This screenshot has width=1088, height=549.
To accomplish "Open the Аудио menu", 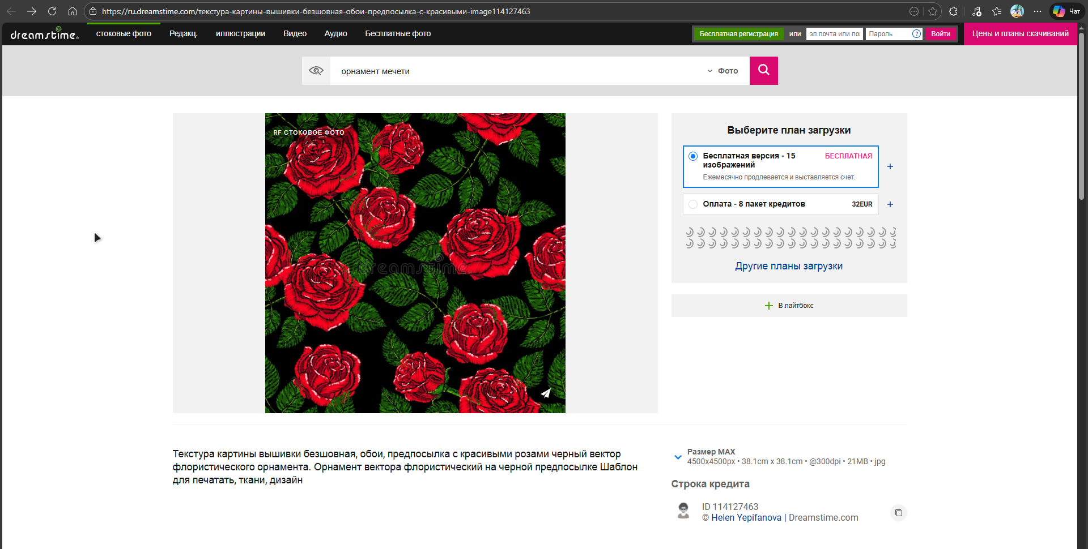I will [335, 34].
